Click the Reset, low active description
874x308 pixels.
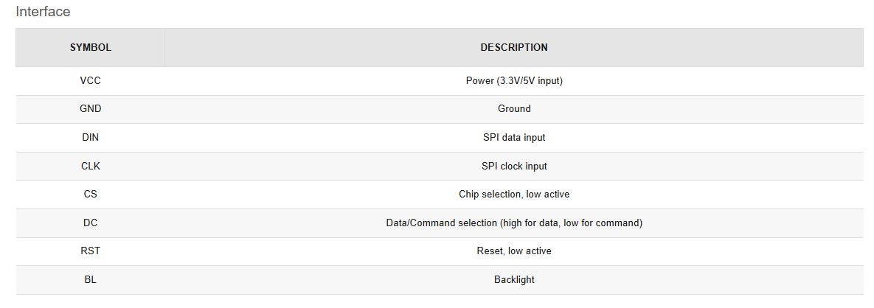(514, 251)
